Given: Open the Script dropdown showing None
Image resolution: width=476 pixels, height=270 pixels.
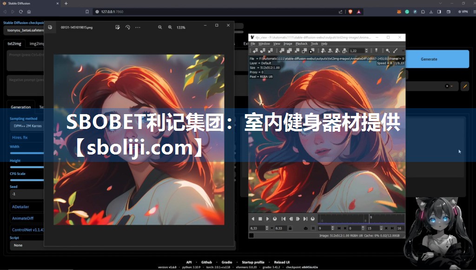Looking at the screenshot, I should click(26, 245).
